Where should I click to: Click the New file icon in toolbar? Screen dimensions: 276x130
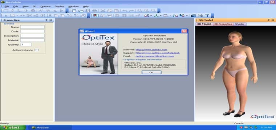point(74,11)
